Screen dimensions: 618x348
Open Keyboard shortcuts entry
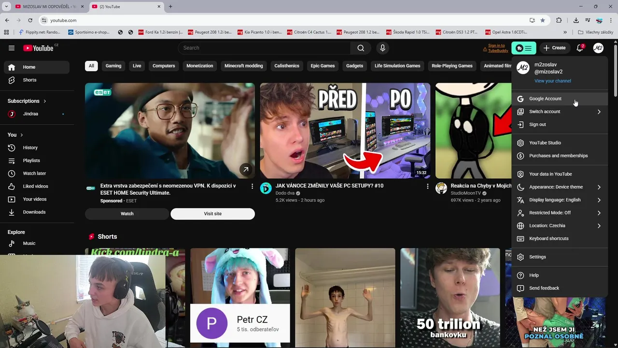pos(560,238)
